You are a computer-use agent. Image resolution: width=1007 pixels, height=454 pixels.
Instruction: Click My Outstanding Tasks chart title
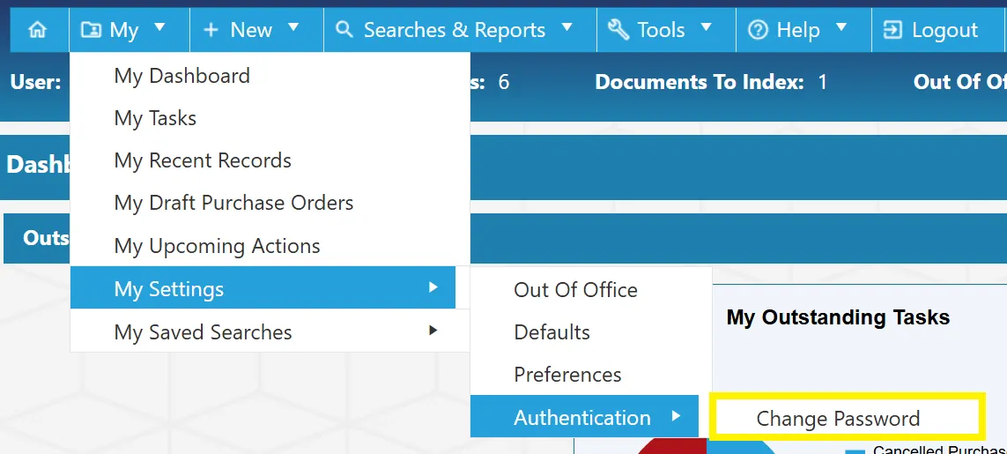coord(838,316)
